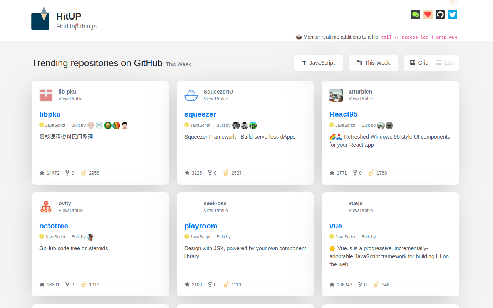493x308 pixels.
Task: Click star icon beside 3225 on squeezer
Action: [187, 173]
